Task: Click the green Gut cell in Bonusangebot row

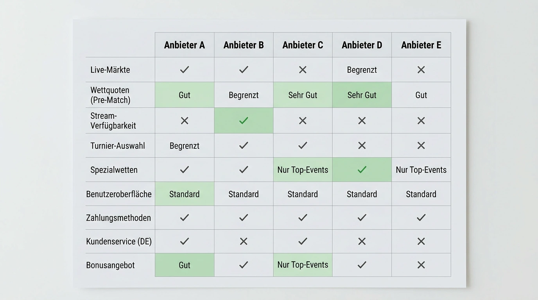Action: [x=185, y=265]
